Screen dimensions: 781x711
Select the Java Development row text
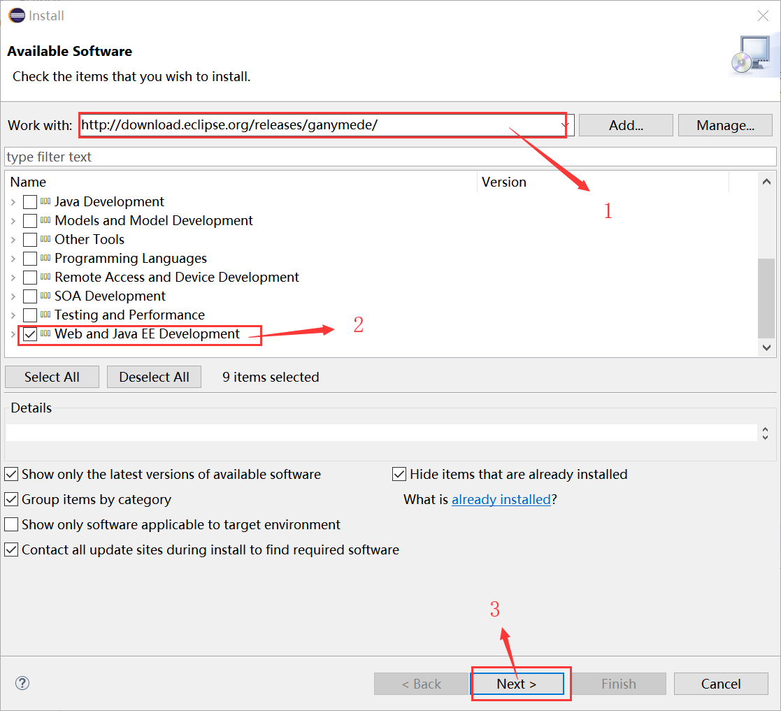tap(109, 201)
